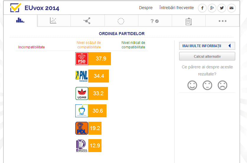Open Întrebări frecvente page
This screenshot has height=163, width=247.
click(x=176, y=8)
